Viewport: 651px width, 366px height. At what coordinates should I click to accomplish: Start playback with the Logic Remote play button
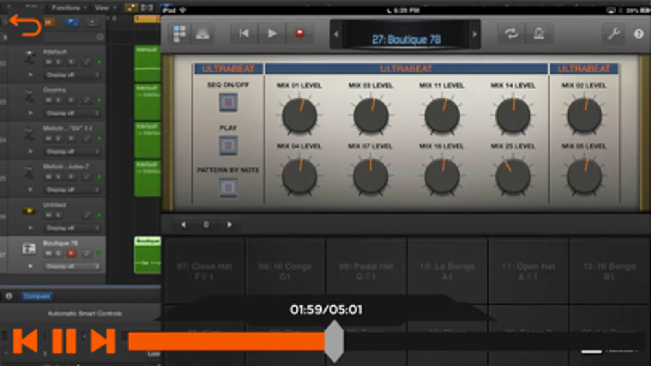(x=272, y=33)
